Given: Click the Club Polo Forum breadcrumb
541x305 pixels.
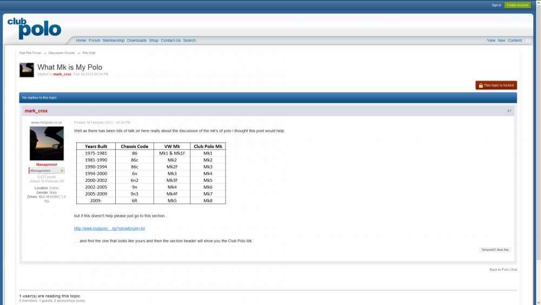Looking at the screenshot, I should click(x=30, y=53).
